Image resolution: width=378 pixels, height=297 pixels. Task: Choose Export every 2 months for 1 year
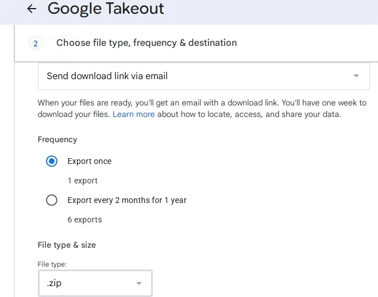52,200
